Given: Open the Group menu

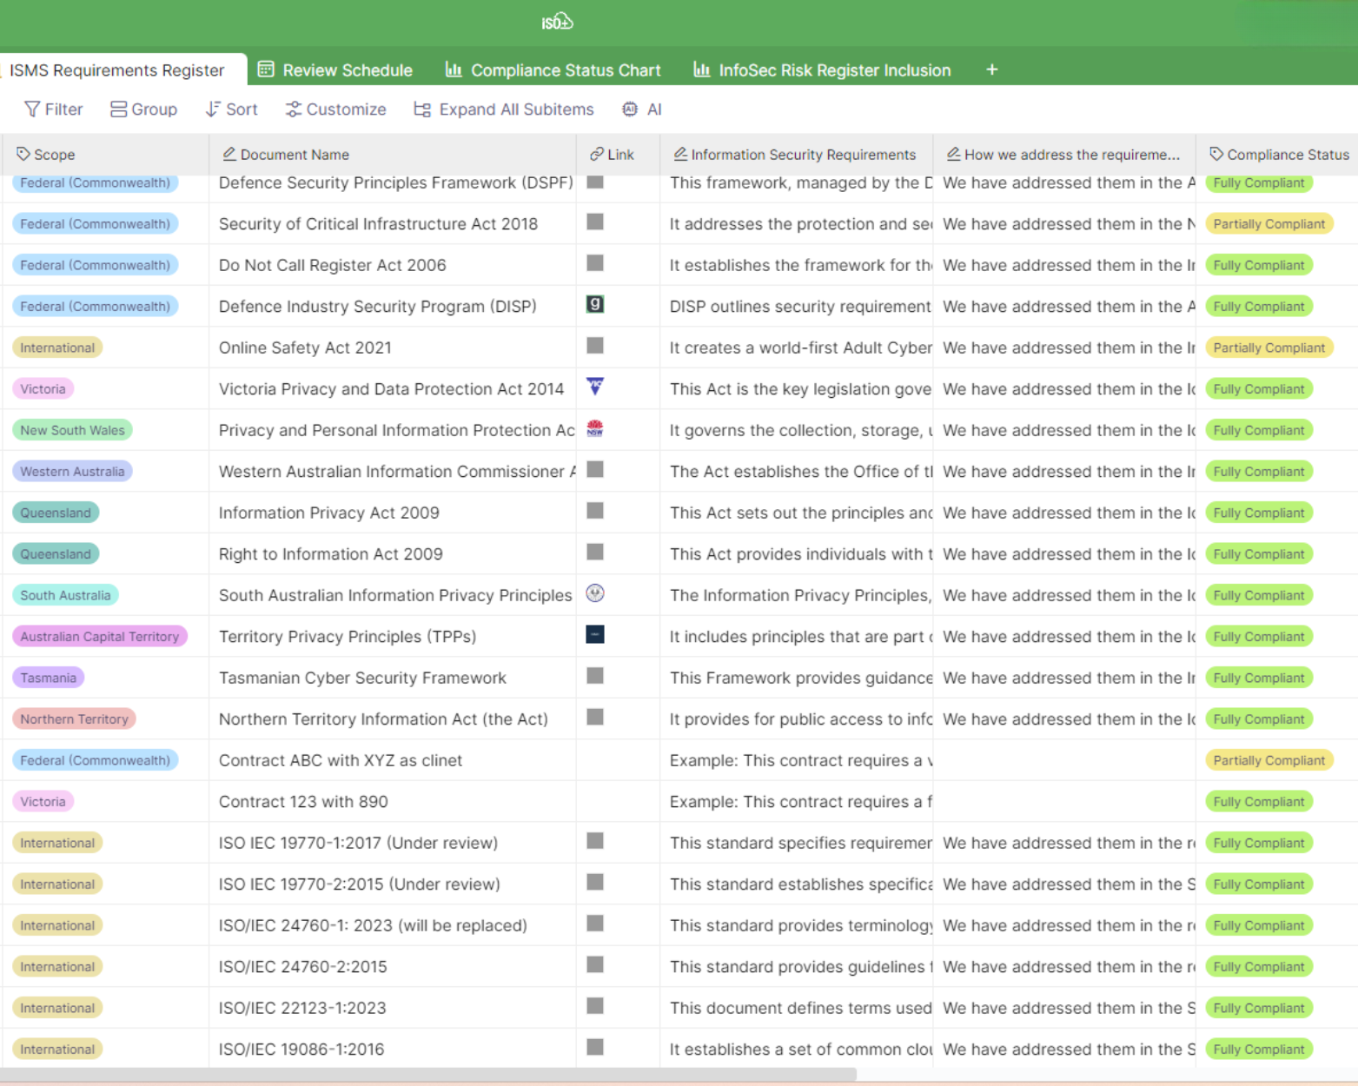Looking at the screenshot, I should [x=144, y=109].
